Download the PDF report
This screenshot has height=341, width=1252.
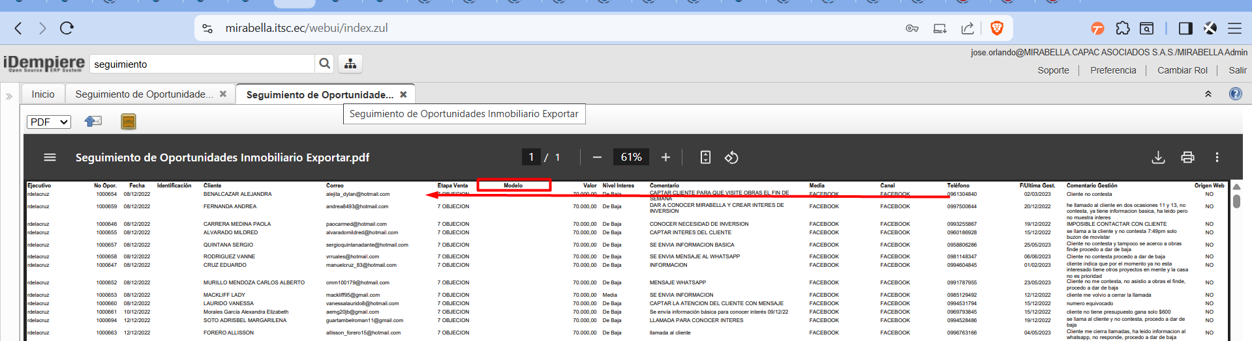1158,157
